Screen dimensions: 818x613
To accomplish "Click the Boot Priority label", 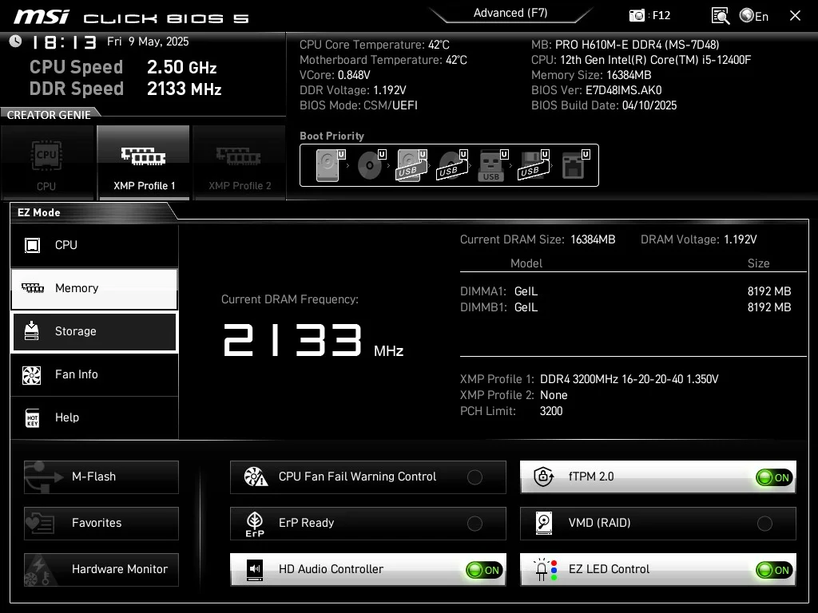I will [x=332, y=136].
